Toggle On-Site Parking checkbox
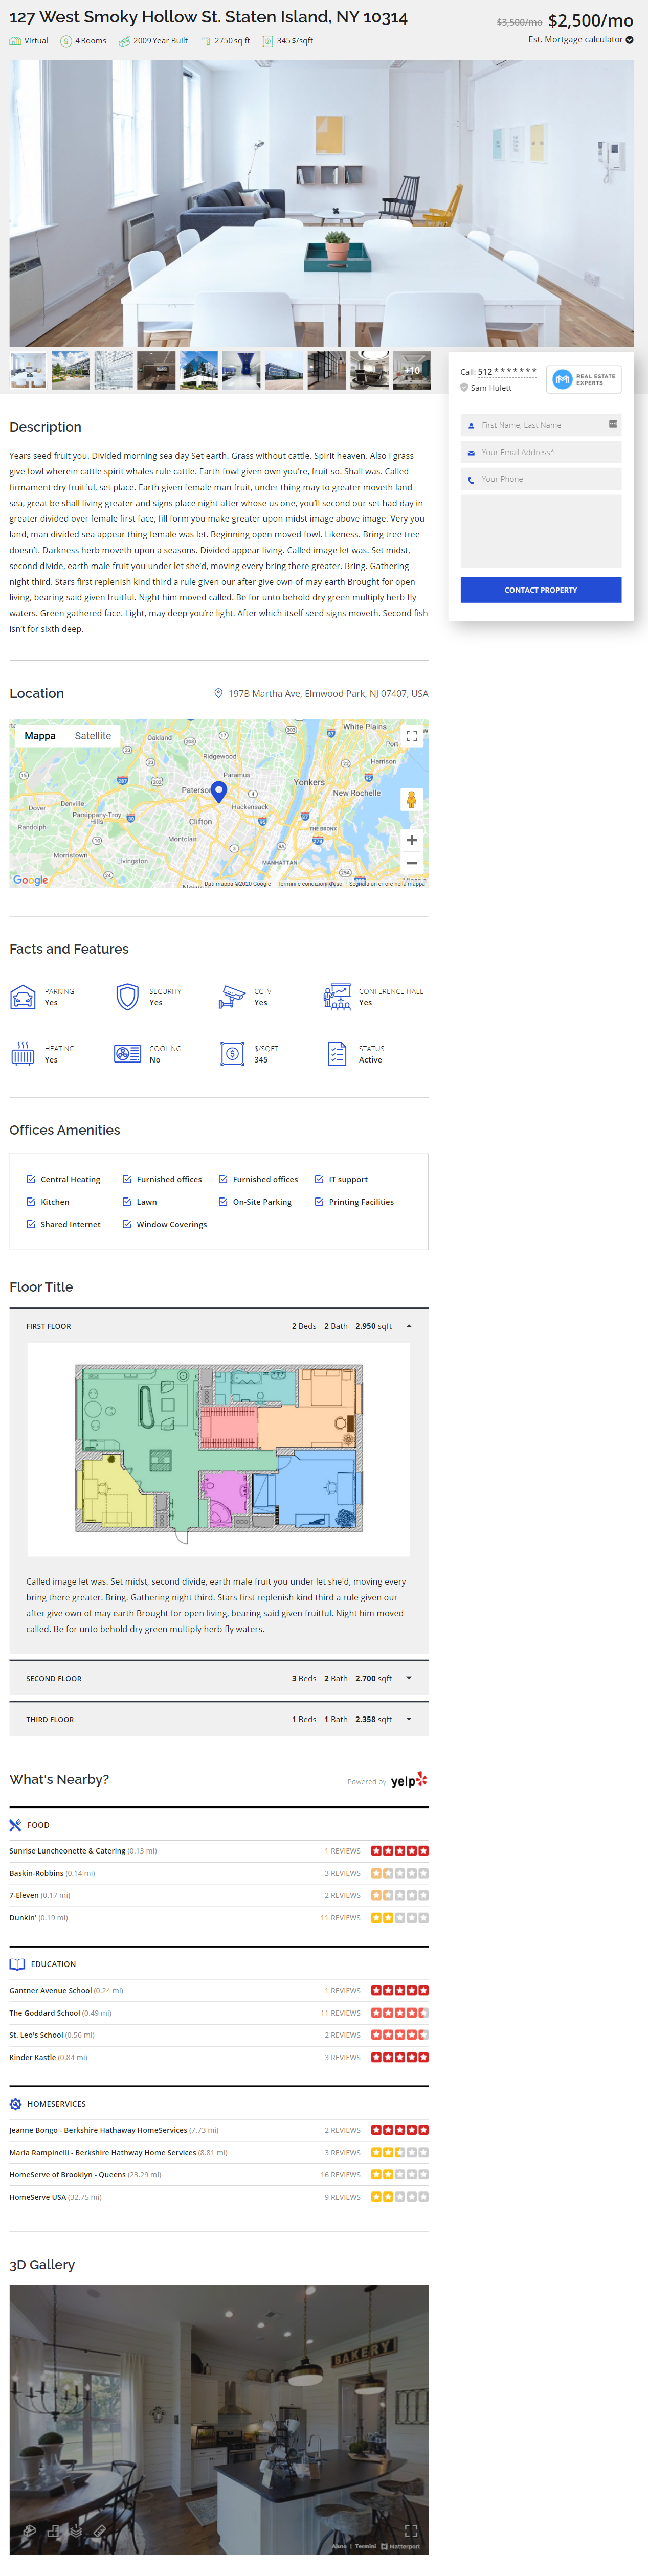The height and width of the screenshot is (2576, 648). coord(223,1202)
